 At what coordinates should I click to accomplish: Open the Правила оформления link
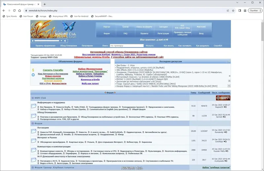point(45,45)
